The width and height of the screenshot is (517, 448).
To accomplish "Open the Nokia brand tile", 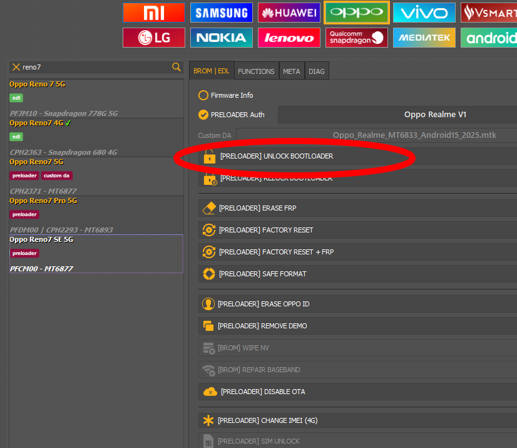I will pyautogui.click(x=221, y=38).
